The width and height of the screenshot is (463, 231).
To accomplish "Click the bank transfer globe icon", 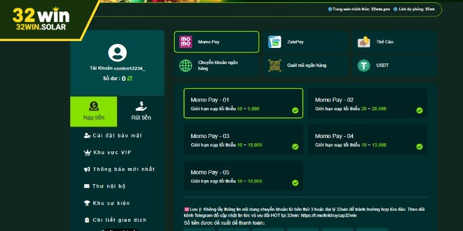I will pos(186,65).
